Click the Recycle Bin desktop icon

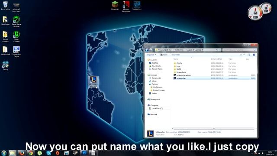click(x=5, y=6)
